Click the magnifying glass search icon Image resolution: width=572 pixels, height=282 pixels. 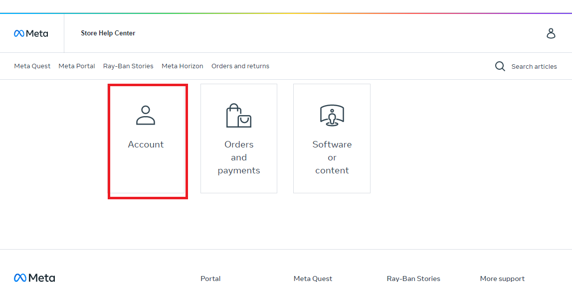point(500,66)
